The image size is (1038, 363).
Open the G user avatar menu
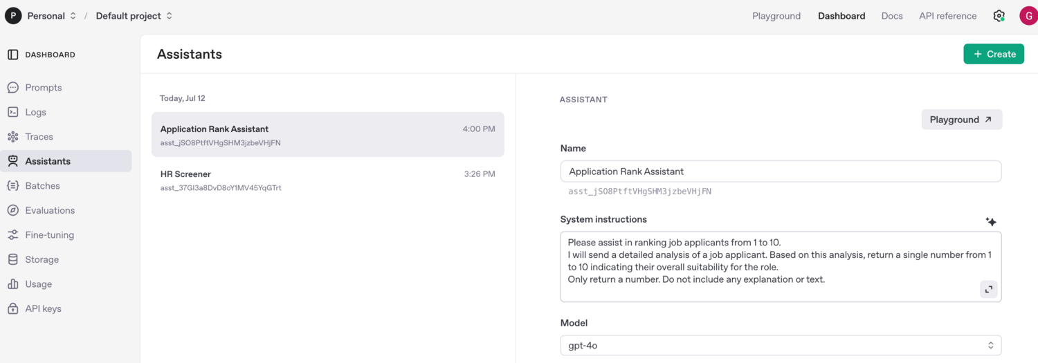pyautogui.click(x=1028, y=16)
